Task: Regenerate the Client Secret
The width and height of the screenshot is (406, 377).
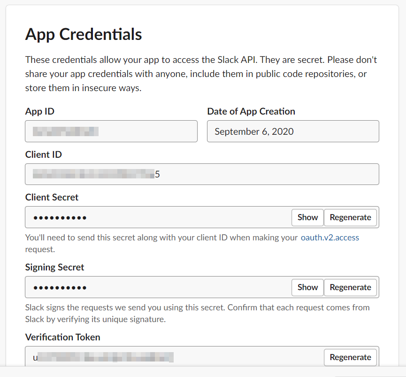Action: (x=350, y=217)
